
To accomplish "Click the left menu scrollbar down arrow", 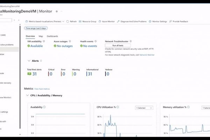I will tap(20, 134).
